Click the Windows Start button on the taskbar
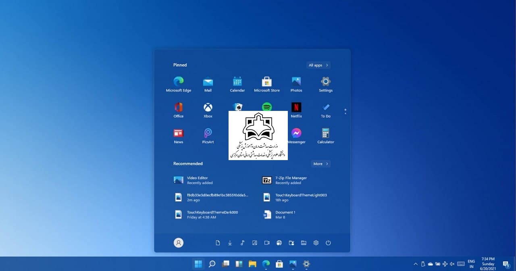The height and width of the screenshot is (271, 516). click(x=198, y=264)
